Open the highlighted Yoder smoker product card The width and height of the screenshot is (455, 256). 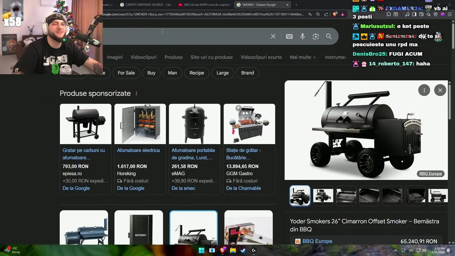[193, 228]
